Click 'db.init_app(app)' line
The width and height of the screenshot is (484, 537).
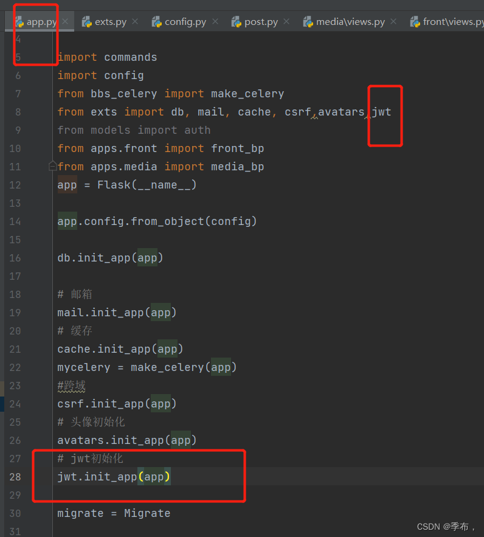tap(110, 258)
